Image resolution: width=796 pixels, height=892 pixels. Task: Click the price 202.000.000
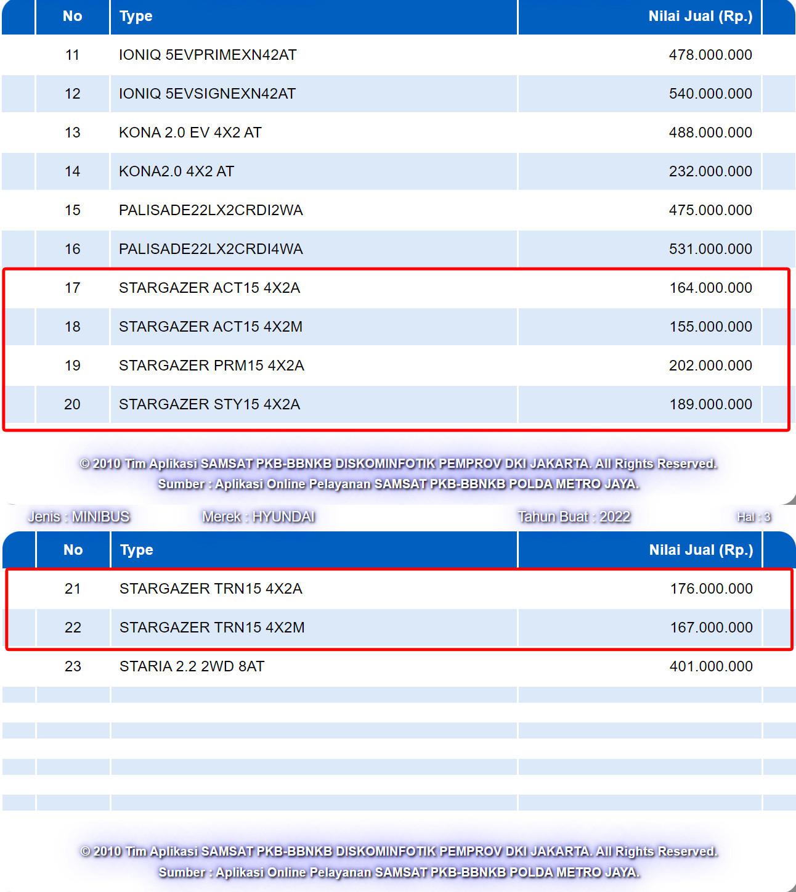coord(710,366)
